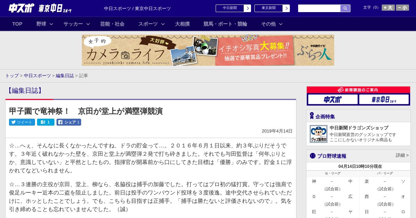Screen dimensions: 416x218
Task: Click inside the header search field
Action: 319,8
